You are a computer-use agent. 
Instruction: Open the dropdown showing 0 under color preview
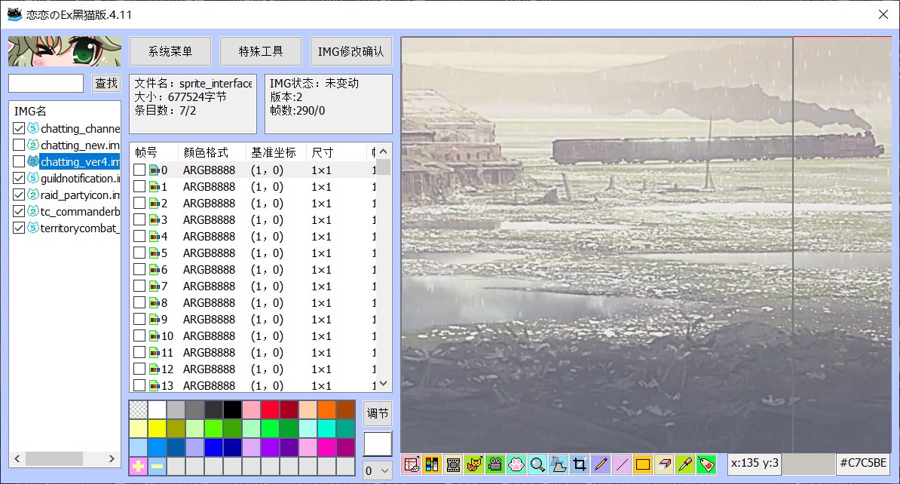click(x=377, y=470)
